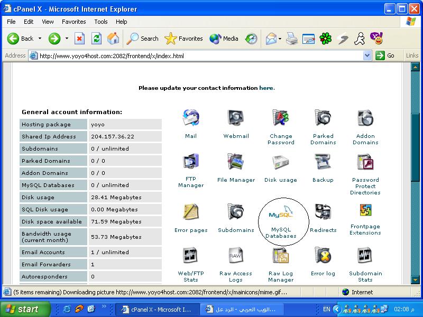Viewport: 423px width, 317px height.
Task: Click the browser Refresh toolbar button
Action: [96, 39]
